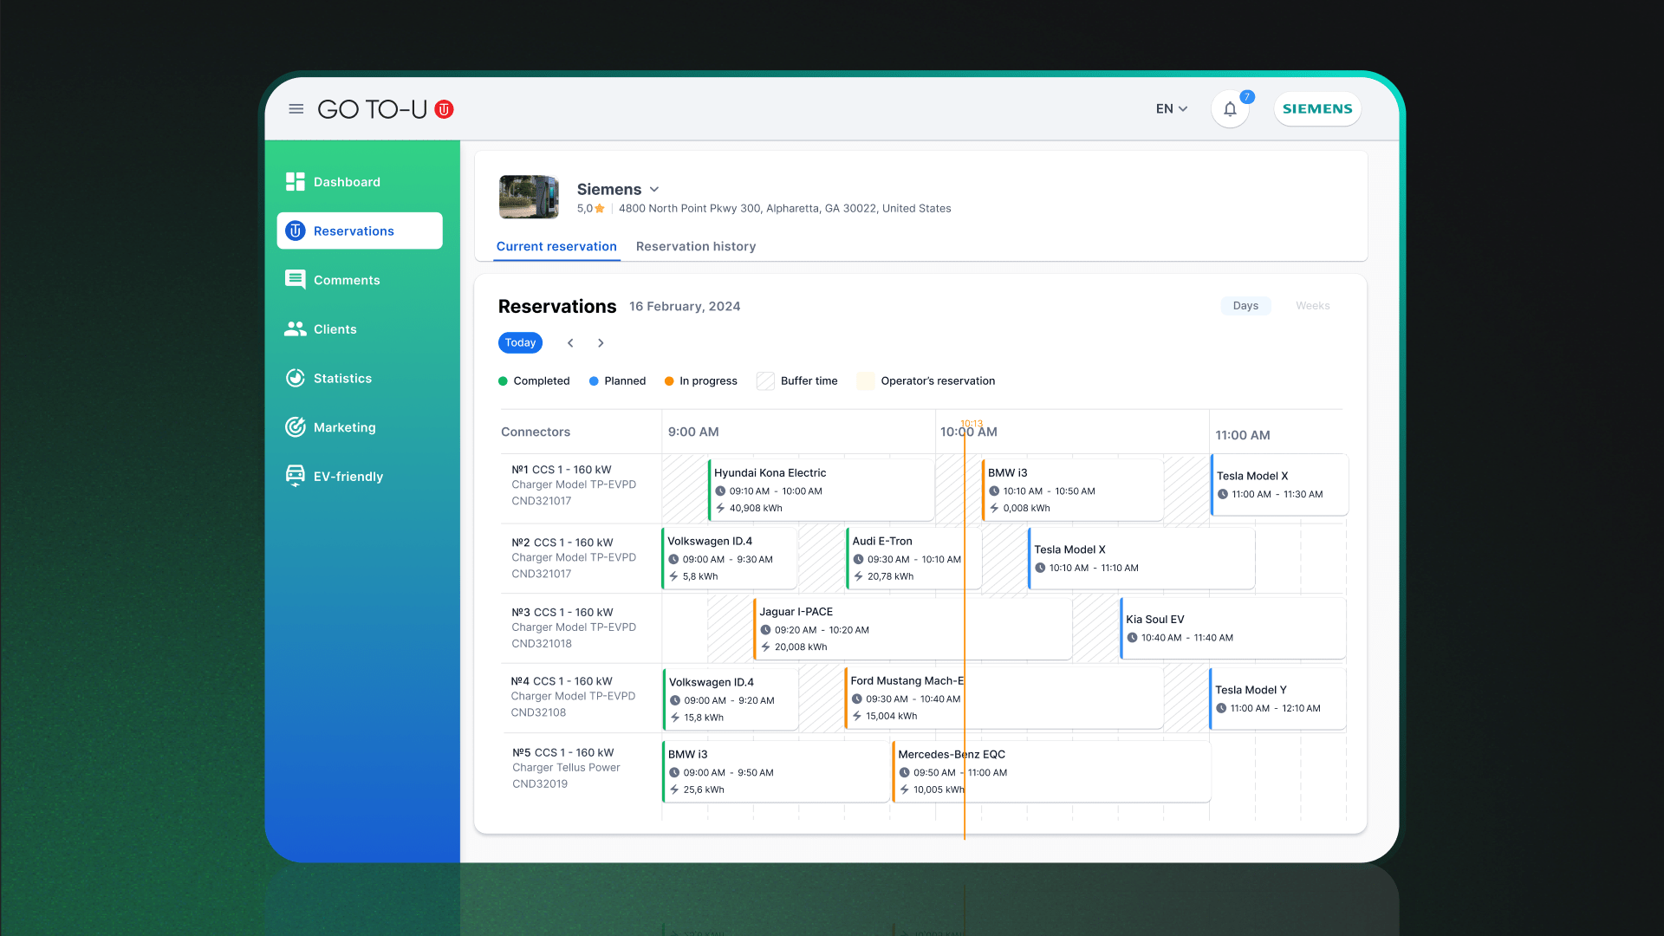The image size is (1664, 936).
Task: Click clock icon in Jaguar I-PACE reservation
Action: pyautogui.click(x=765, y=630)
